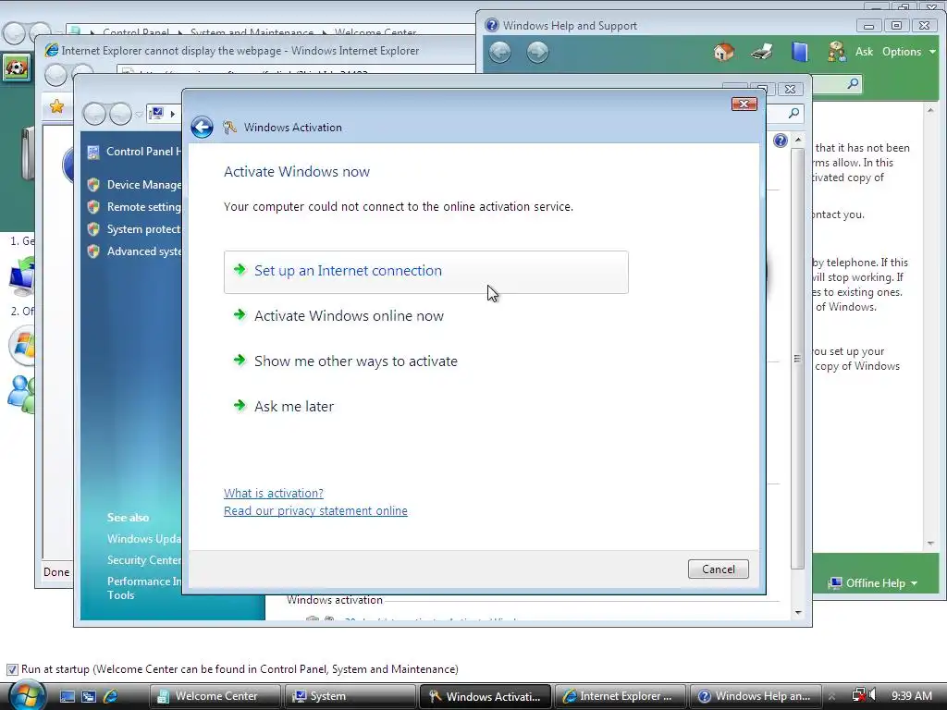Click Favorites star in Internet Explorer
This screenshot has height=710, width=947.
pyautogui.click(x=56, y=106)
